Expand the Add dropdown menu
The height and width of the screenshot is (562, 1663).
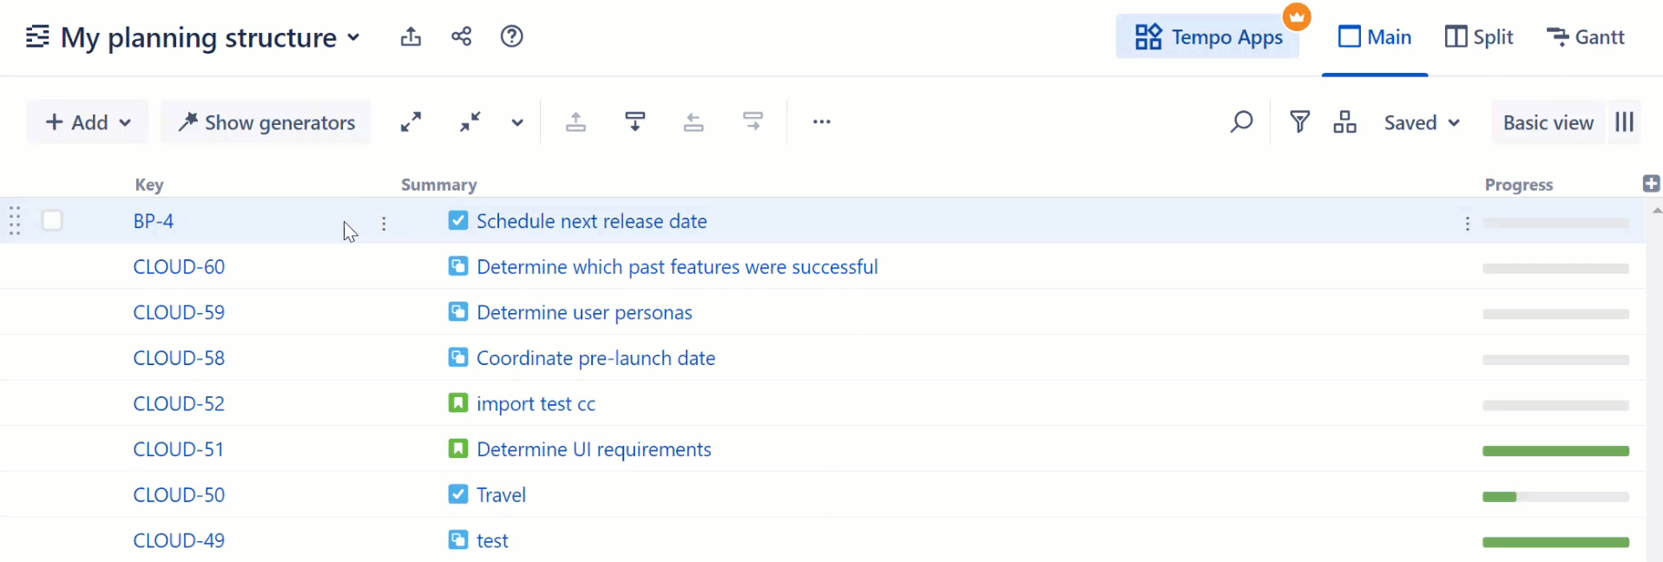(88, 122)
